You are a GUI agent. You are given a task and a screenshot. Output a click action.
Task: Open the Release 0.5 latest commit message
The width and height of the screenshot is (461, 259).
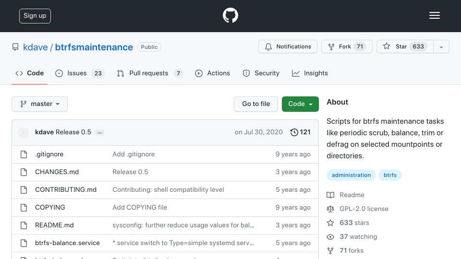click(x=73, y=132)
